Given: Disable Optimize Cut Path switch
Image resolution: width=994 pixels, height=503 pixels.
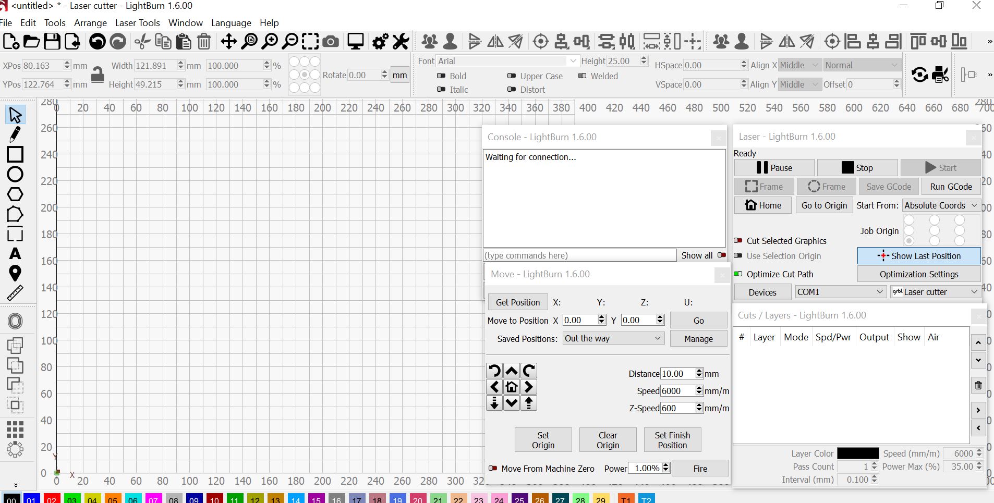Looking at the screenshot, I should click(738, 274).
